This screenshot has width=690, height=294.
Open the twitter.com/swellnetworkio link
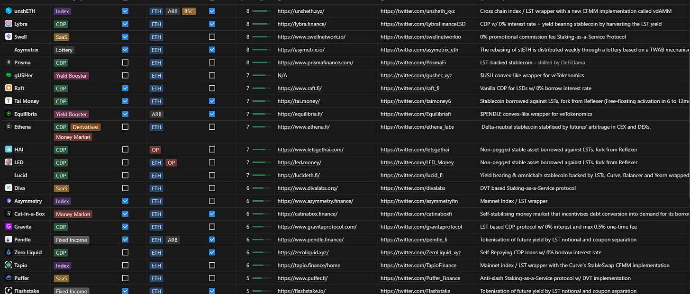(x=421, y=36)
